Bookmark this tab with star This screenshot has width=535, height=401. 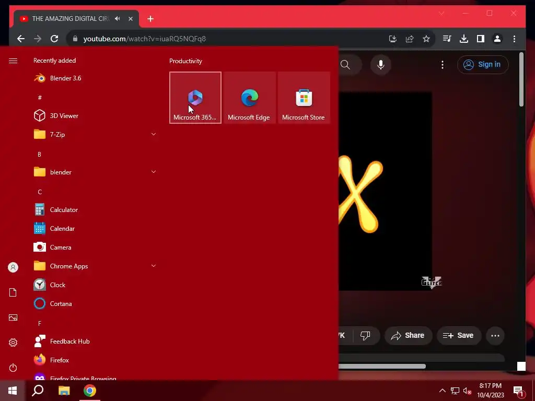point(426,39)
